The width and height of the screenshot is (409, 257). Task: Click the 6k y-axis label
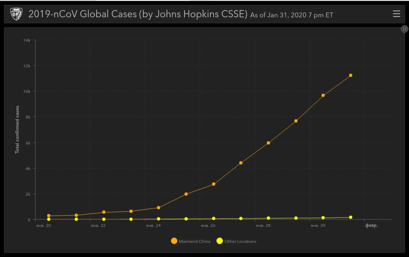click(x=28, y=143)
